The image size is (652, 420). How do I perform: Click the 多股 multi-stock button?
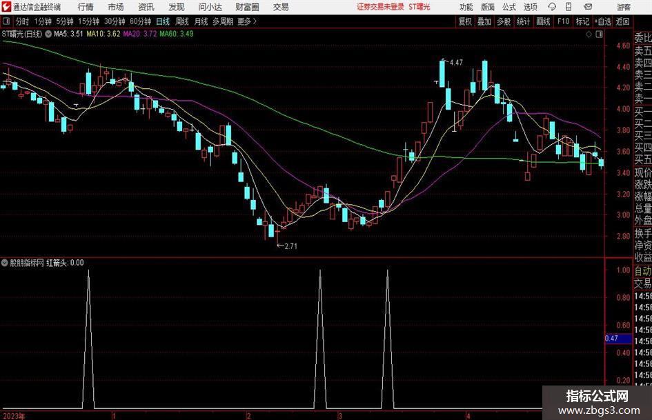[x=504, y=21]
